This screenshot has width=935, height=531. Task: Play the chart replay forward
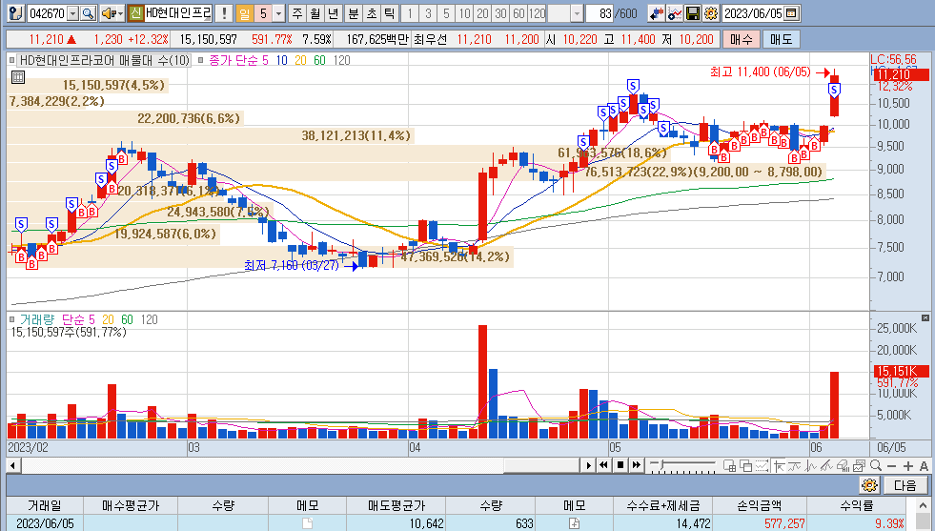588,465
